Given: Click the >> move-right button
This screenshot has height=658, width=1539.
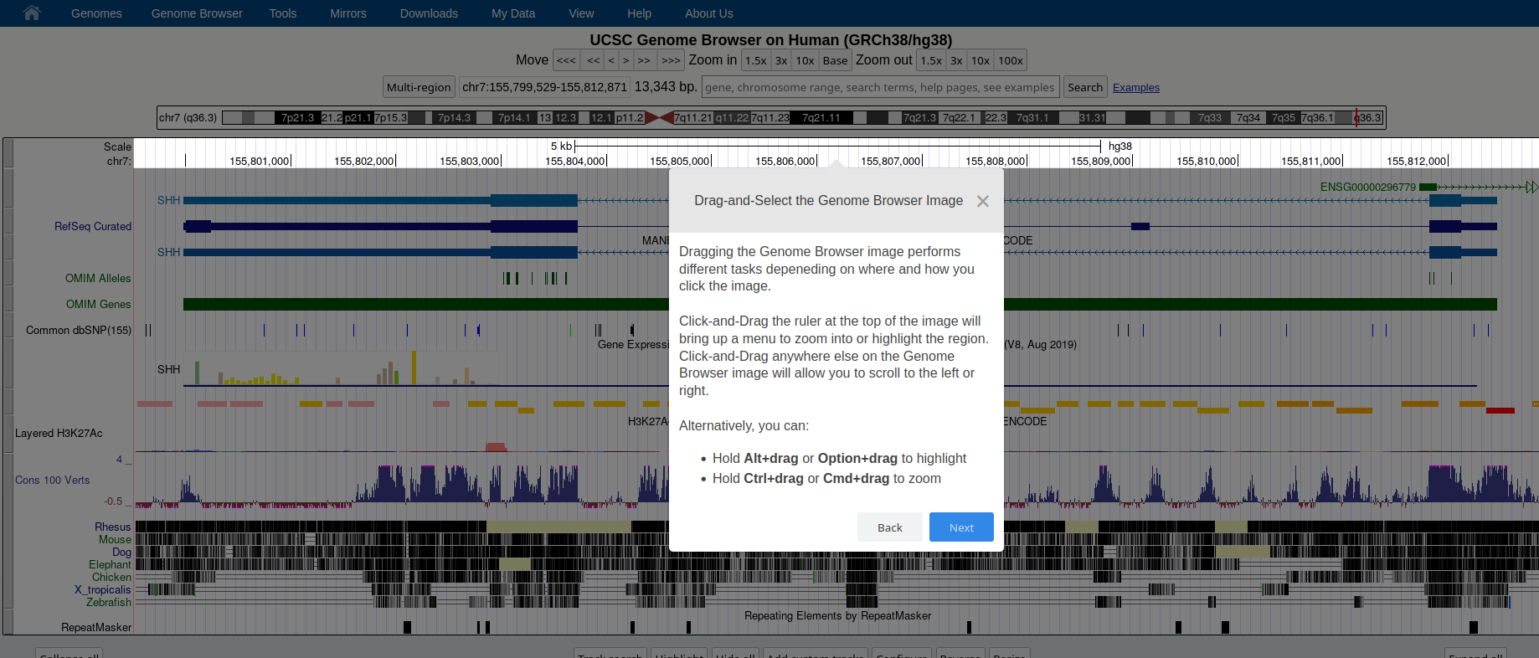Looking at the screenshot, I should click(x=644, y=60).
